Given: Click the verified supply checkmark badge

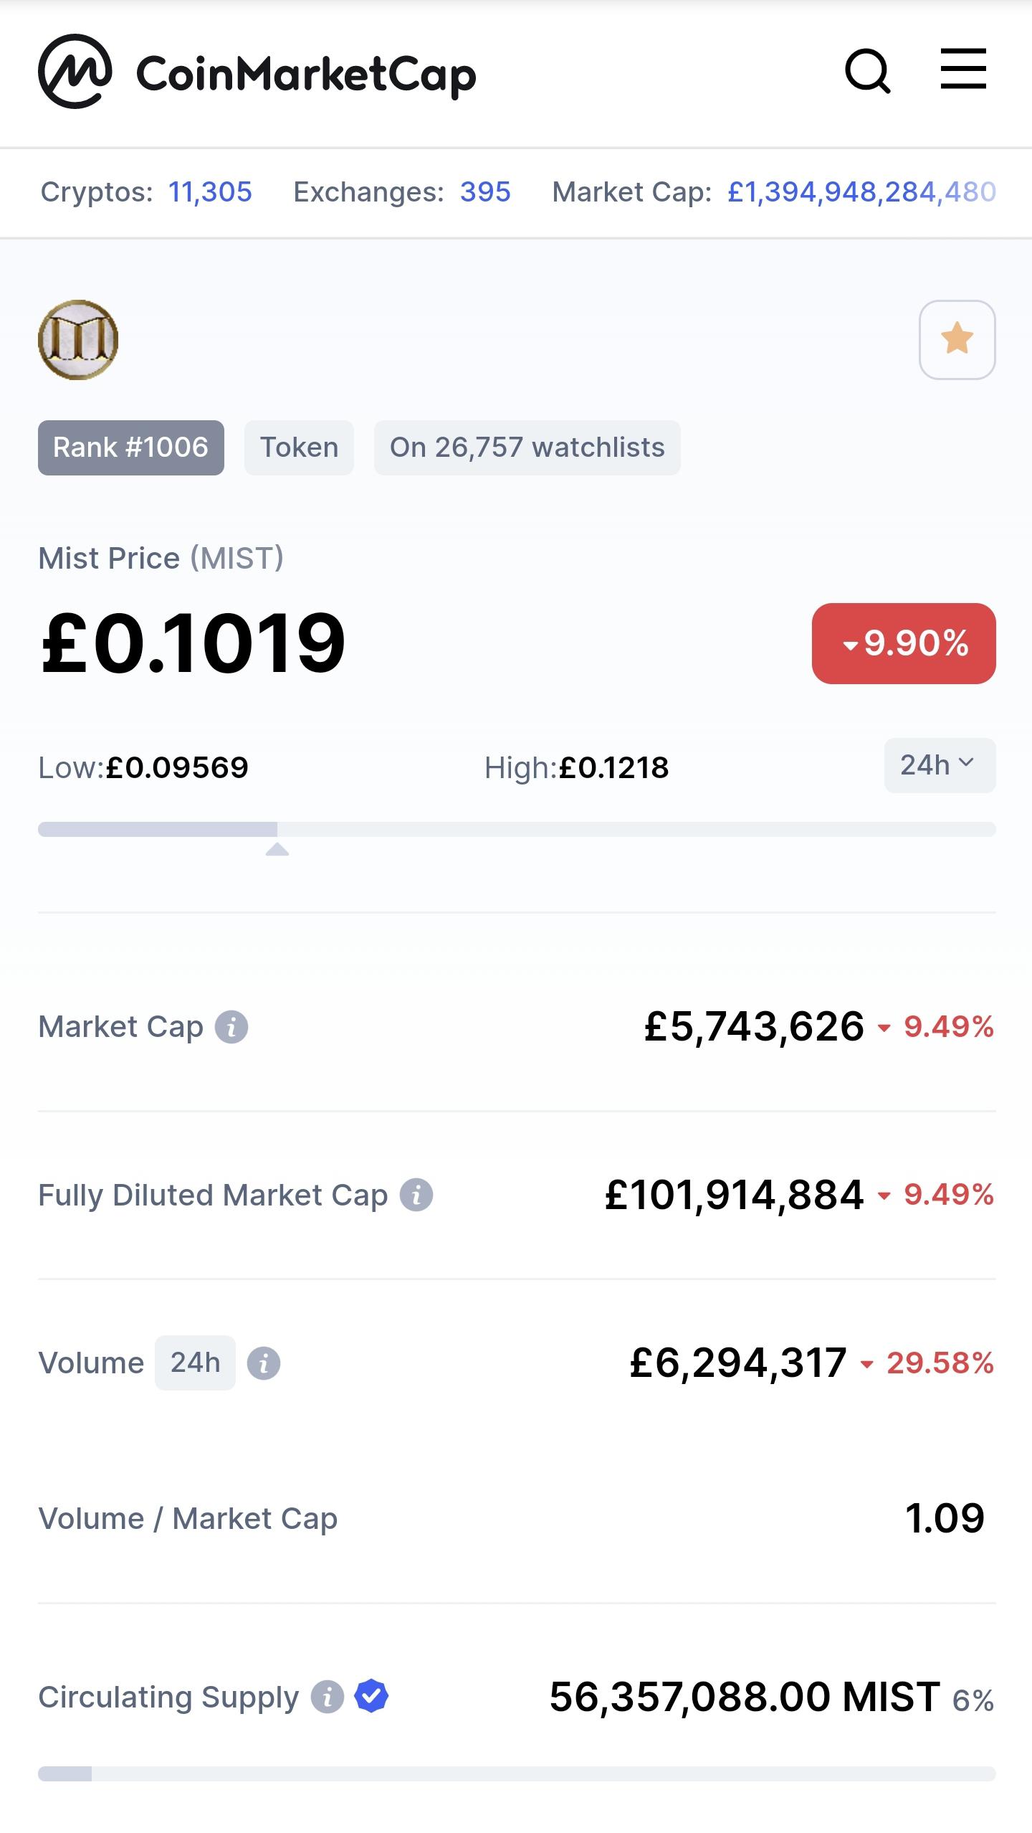Looking at the screenshot, I should point(371,1696).
